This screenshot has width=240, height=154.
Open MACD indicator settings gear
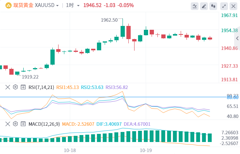[15, 124]
